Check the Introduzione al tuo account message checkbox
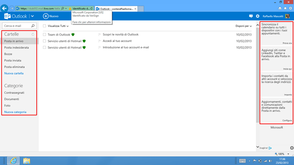The width and height of the screenshot is (294, 165). tap(44, 48)
